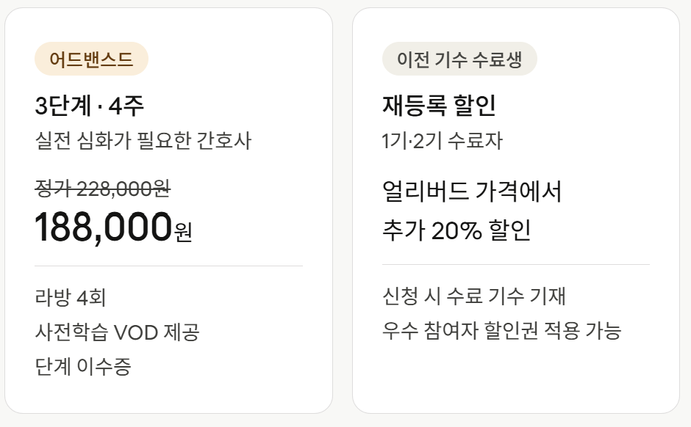Click the 실전 심화가 필요한 간호사 subtitle
The height and width of the screenshot is (427, 691).
click(x=143, y=140)
